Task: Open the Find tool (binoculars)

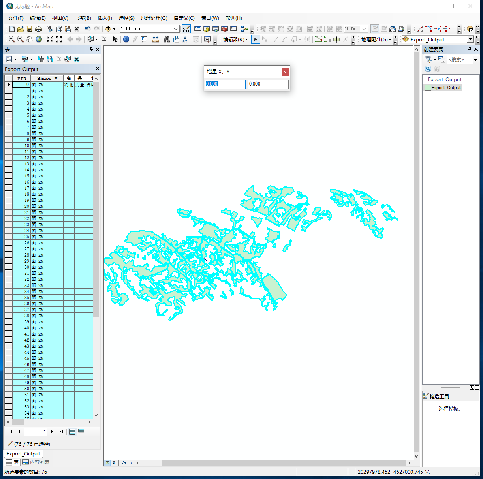Action: (167, 39)
